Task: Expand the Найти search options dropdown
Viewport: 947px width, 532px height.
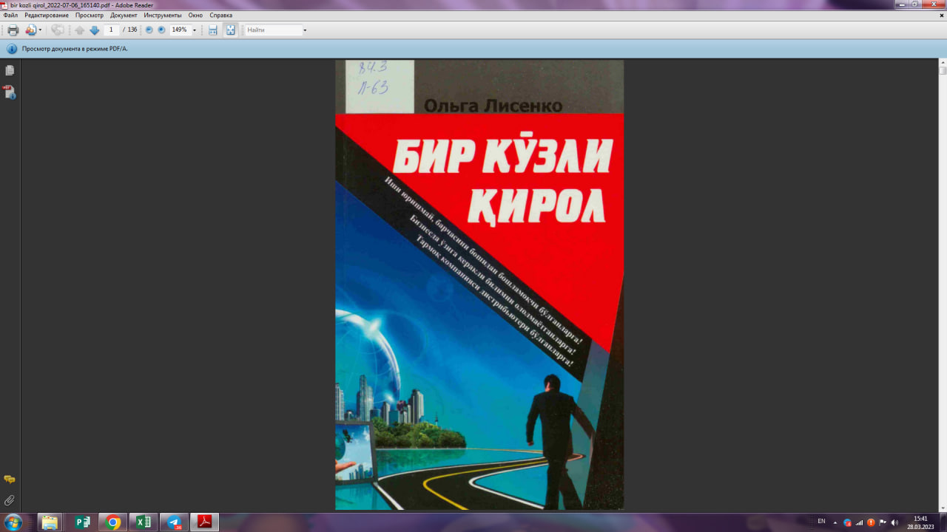Action: tap(305, 30)
